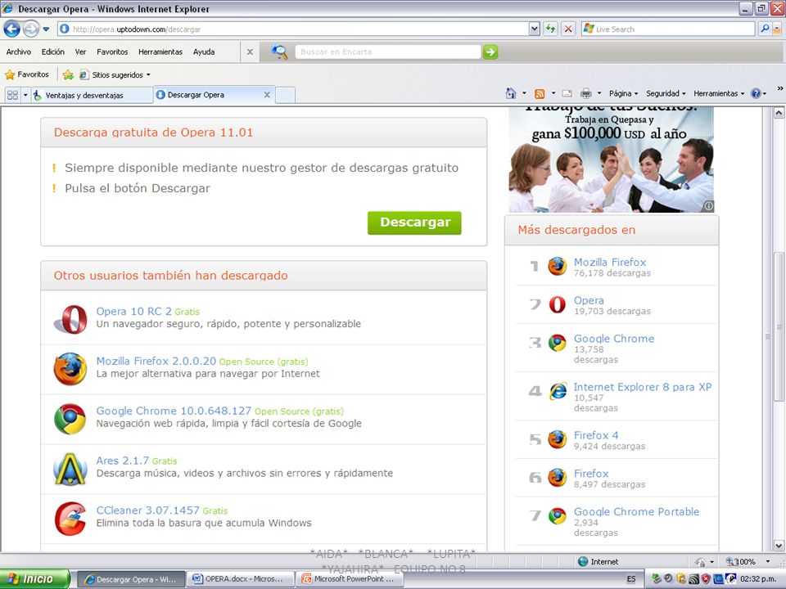Open the Ares 2.1.7 link
This screenshot has width=786, height=589.
pos(122,461)
